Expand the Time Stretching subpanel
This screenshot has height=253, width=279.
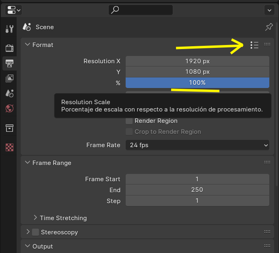[35, 218]
